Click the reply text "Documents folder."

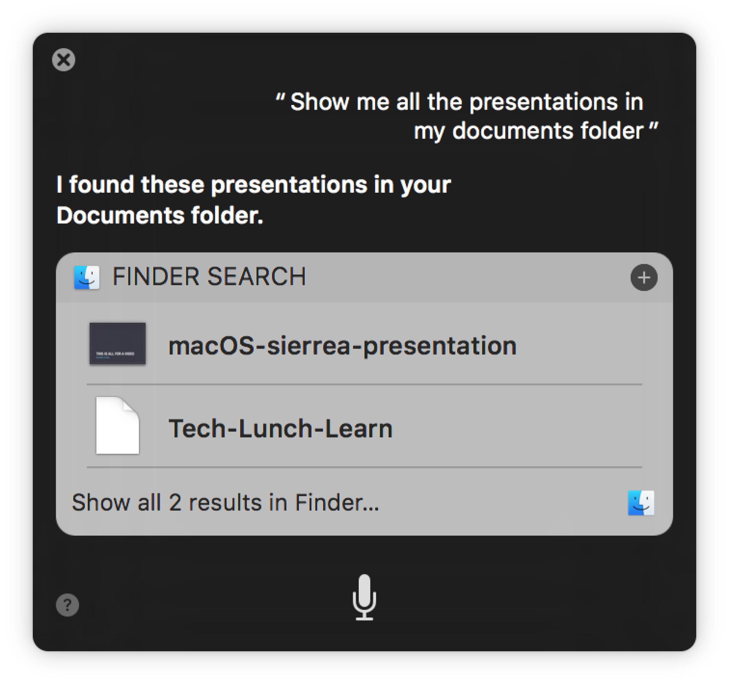click(160, 215)
